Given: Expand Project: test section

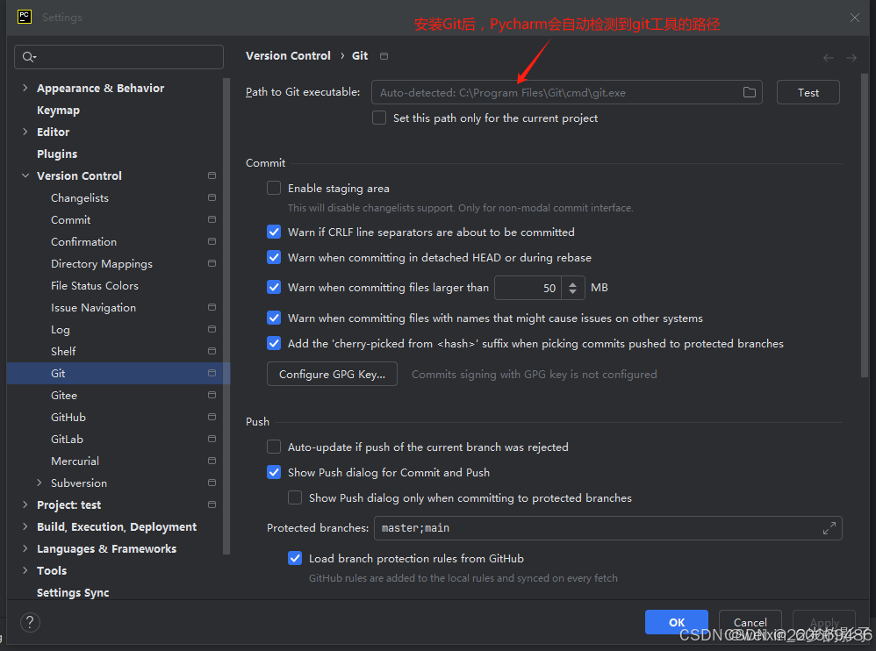Looking at the screenshot, I should tap(25, 504).
